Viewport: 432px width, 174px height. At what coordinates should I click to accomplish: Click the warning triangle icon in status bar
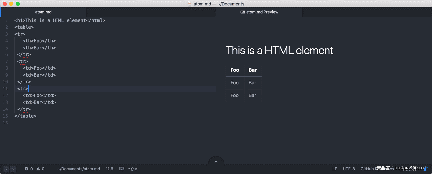(x=38, y=169)
